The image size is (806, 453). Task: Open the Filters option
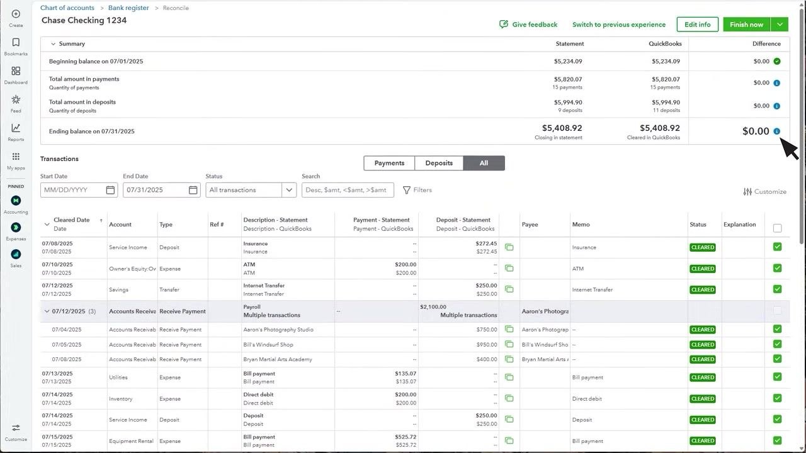[x=417, y=190]
